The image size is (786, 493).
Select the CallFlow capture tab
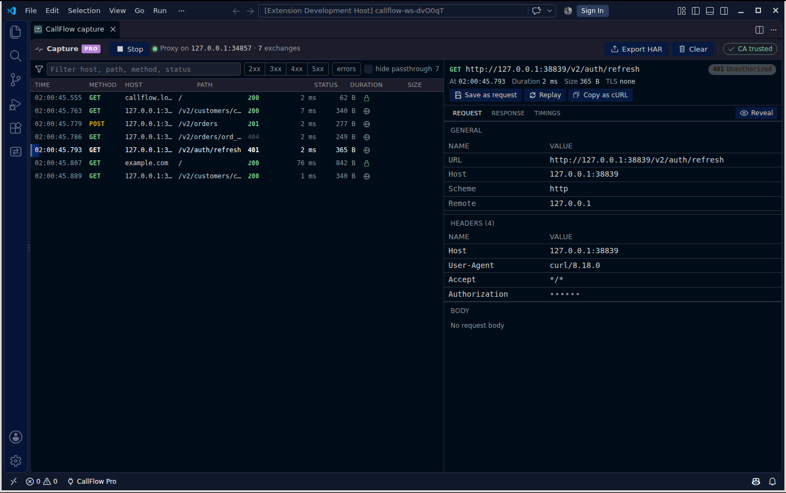(x=75, y=29)
